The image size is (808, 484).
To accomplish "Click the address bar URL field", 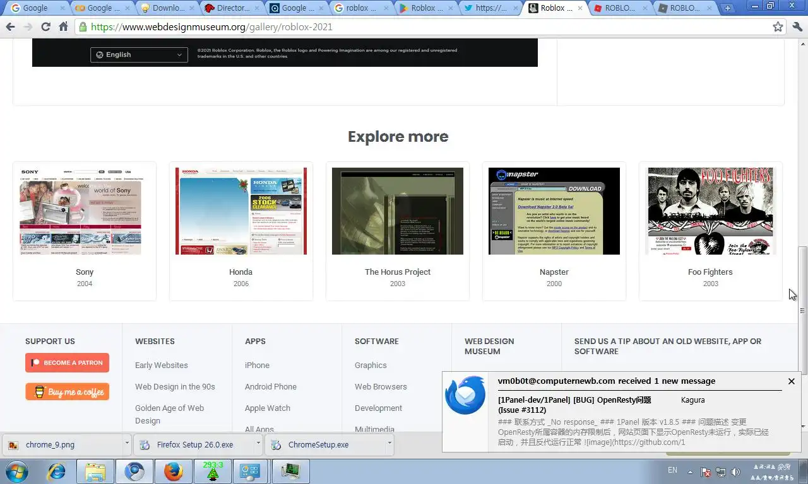I will (429, 27).
